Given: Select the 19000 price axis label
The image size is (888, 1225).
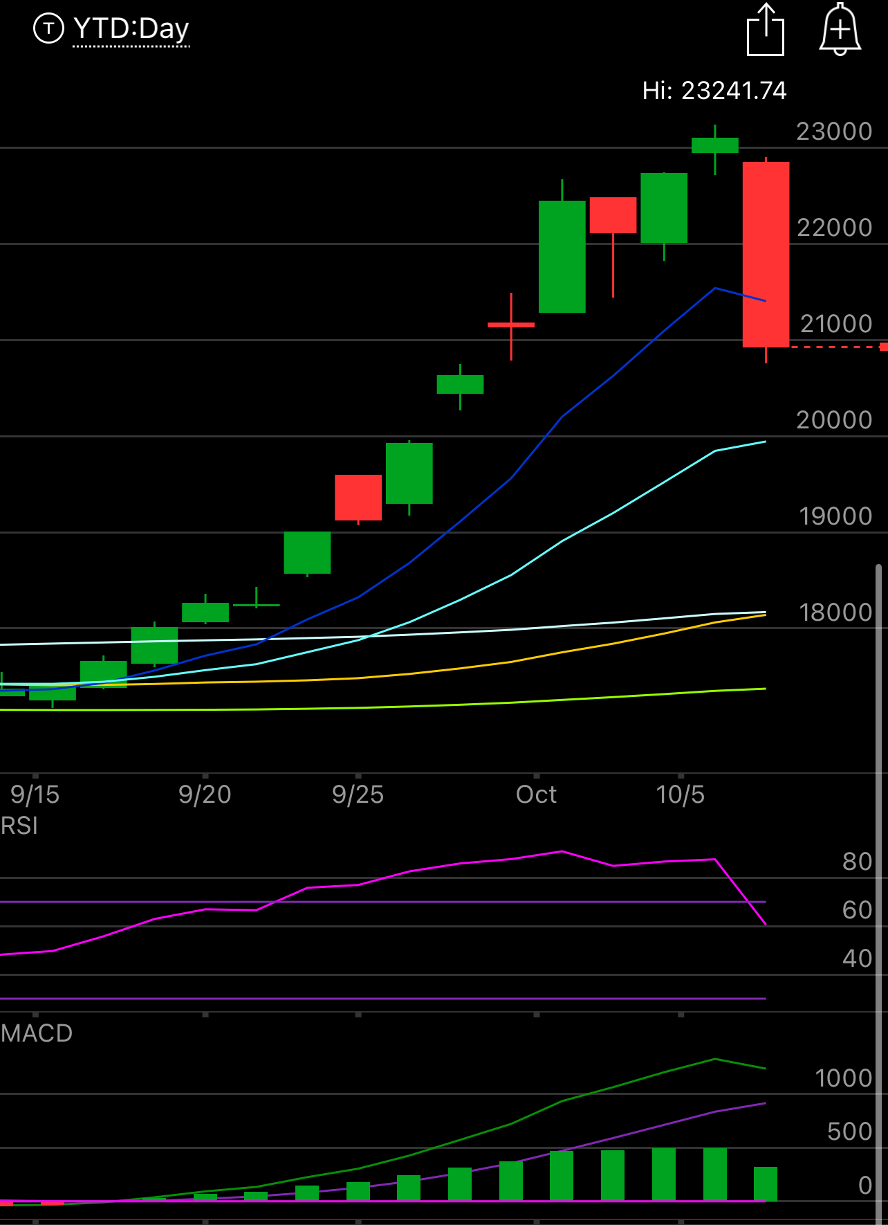Looking at the screenshot, I should tap(835, 516).
